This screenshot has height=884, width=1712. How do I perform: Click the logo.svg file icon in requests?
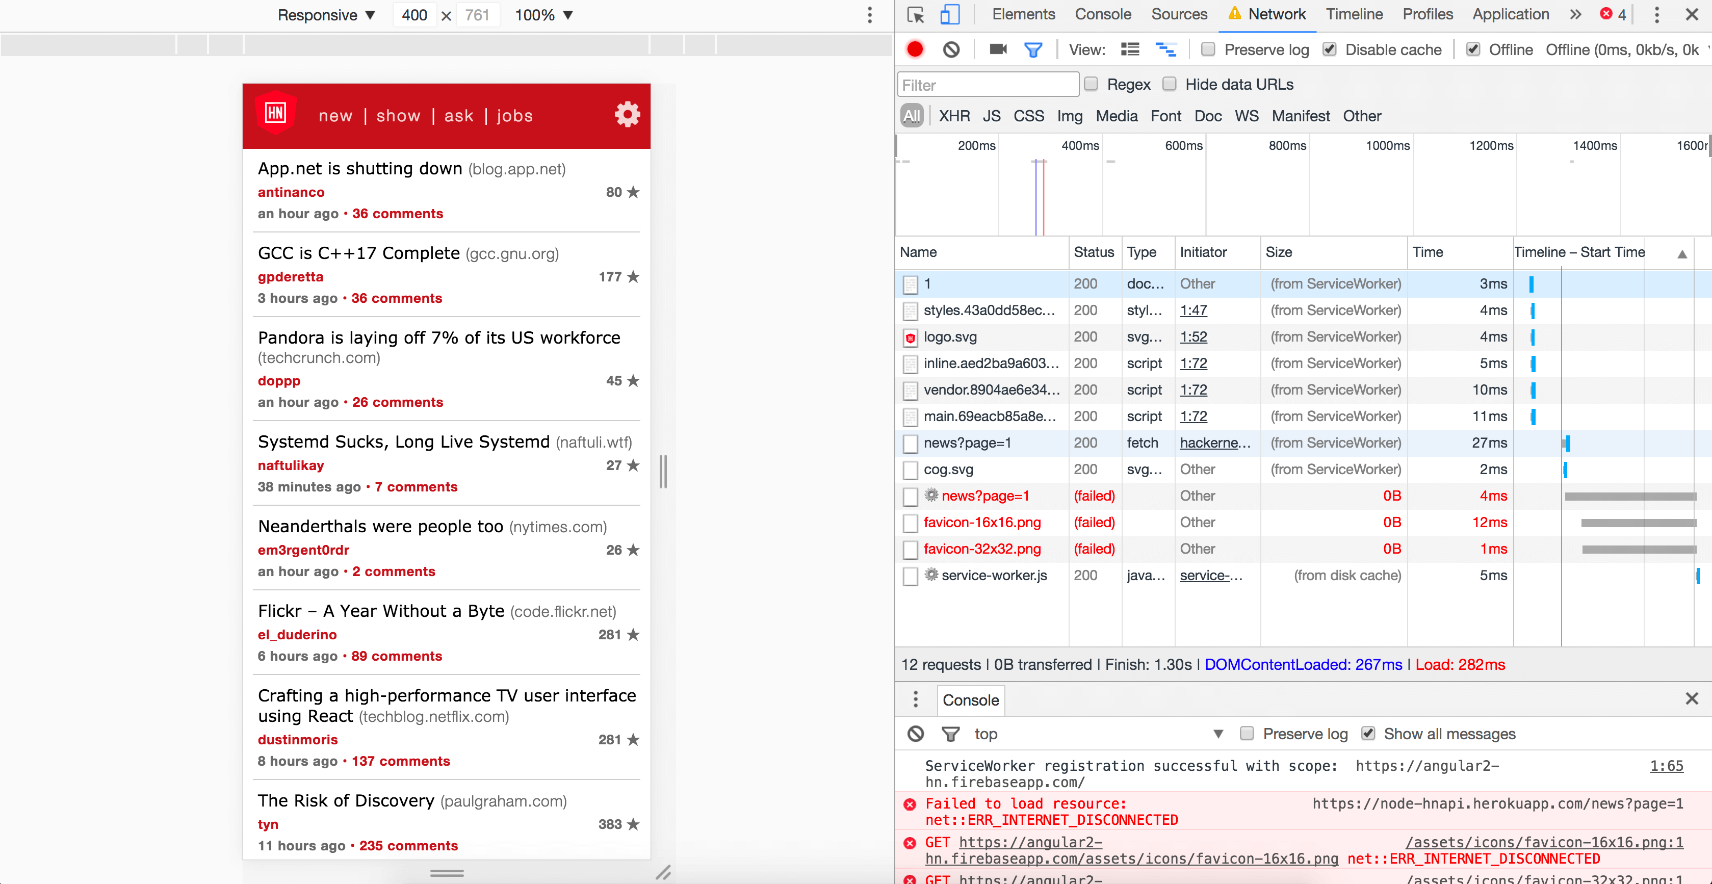point(911,337)
